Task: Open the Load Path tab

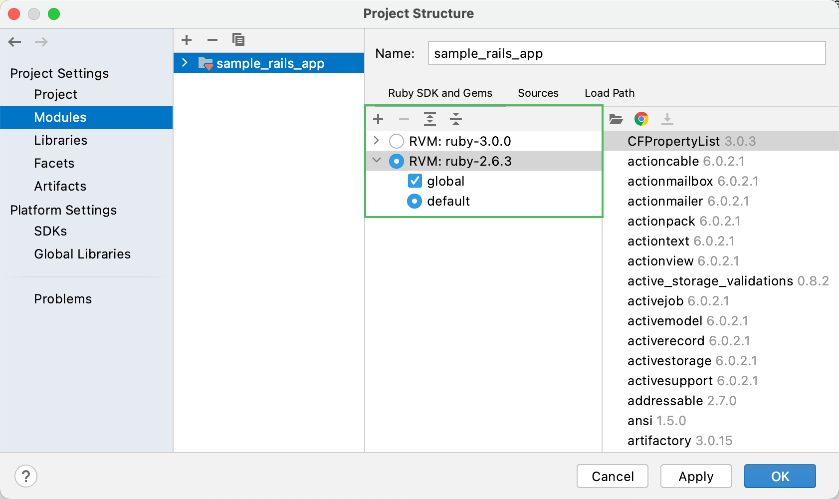Action: (609, 93)
